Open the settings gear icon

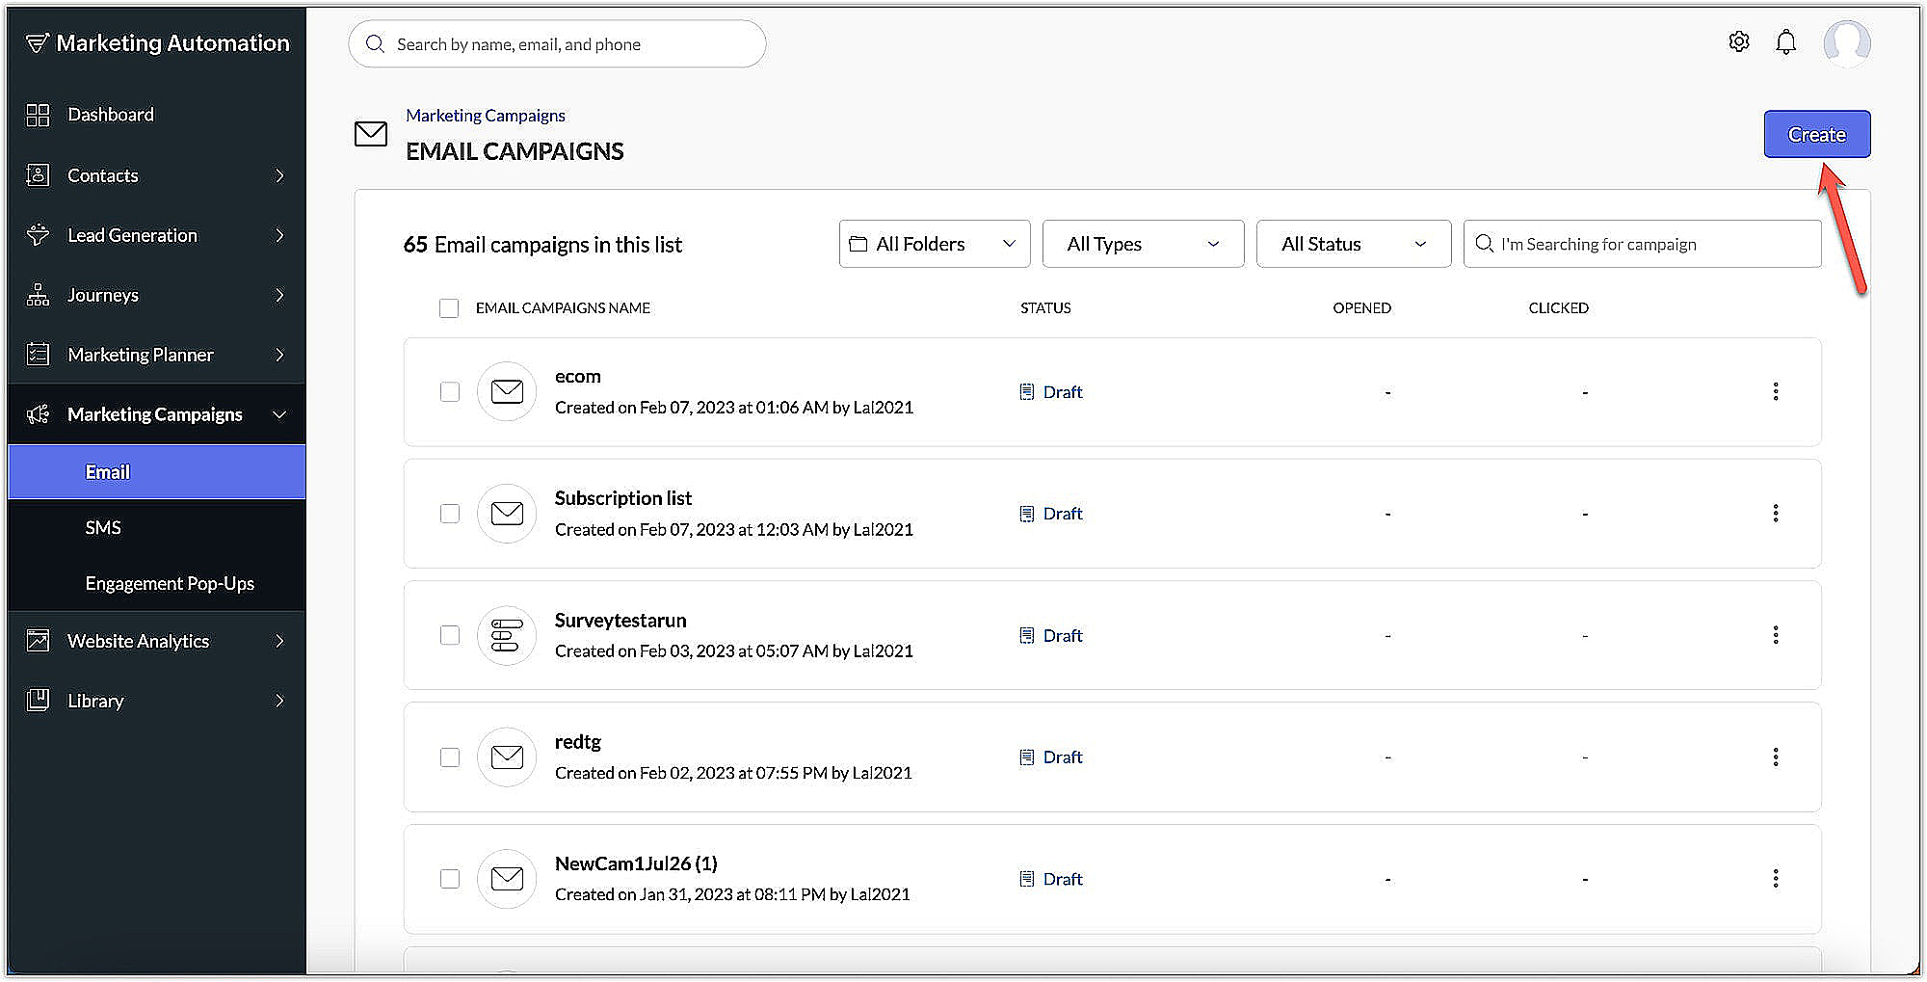tap(1738, 41)
